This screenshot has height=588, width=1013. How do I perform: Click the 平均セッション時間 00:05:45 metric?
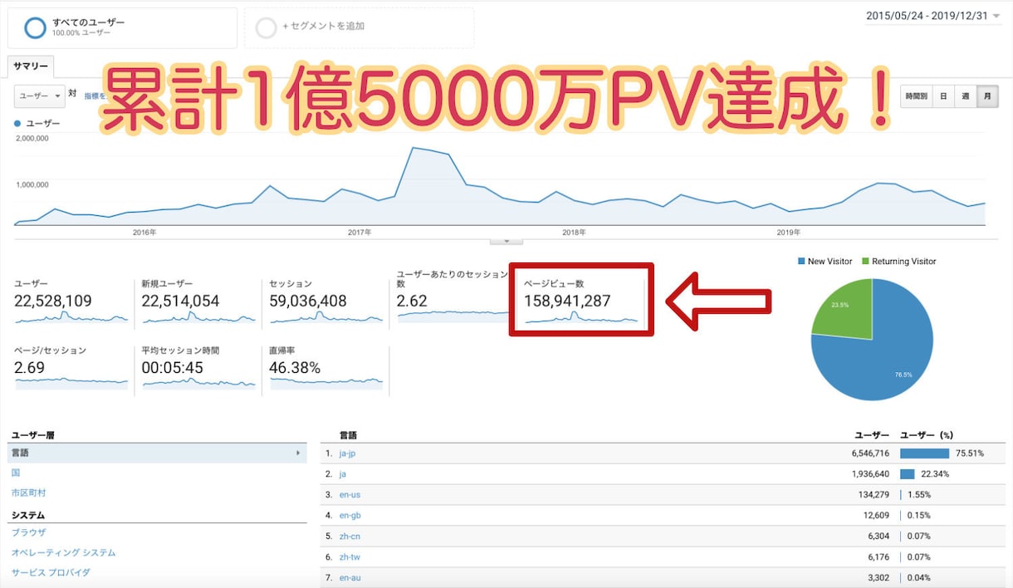(x=198, y=369)
